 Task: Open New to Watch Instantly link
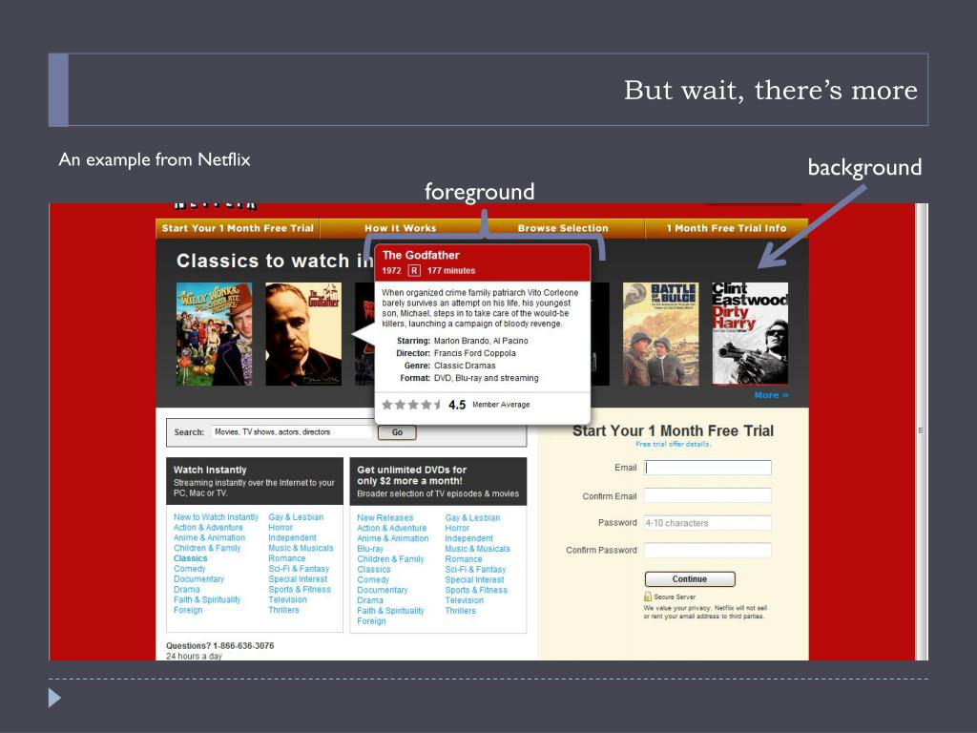(x=216, y=517)
